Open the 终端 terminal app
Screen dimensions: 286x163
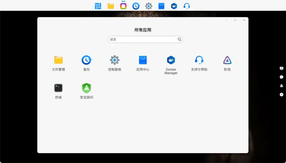(x=58, y=88)
